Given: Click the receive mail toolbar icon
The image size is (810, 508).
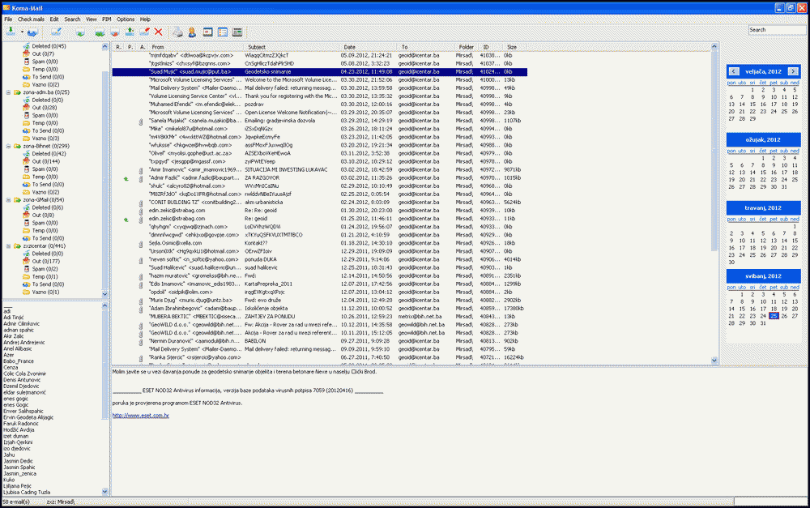Looking at the screenshot, I should click(x=10, y=32).
